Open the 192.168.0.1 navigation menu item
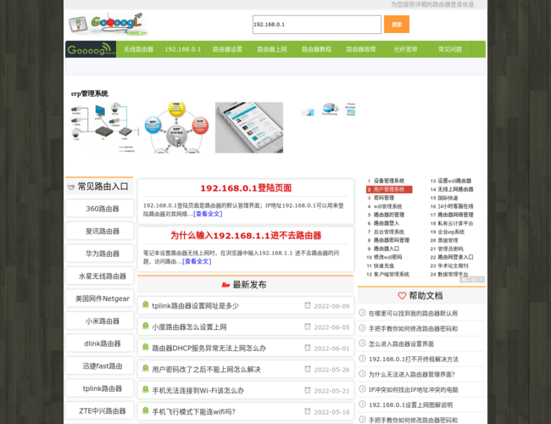 (x=183, y=49)
